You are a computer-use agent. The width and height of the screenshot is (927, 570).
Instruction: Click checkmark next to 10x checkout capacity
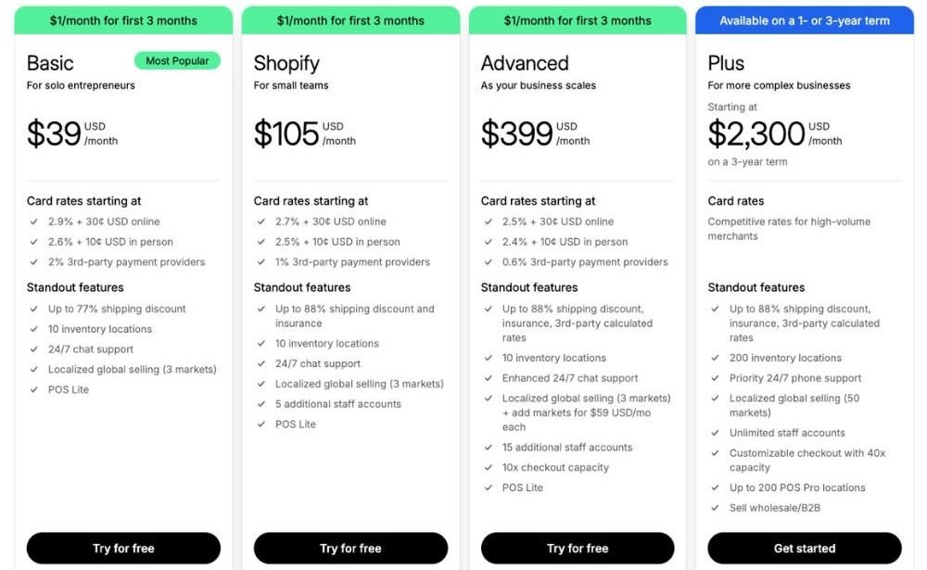488,467
